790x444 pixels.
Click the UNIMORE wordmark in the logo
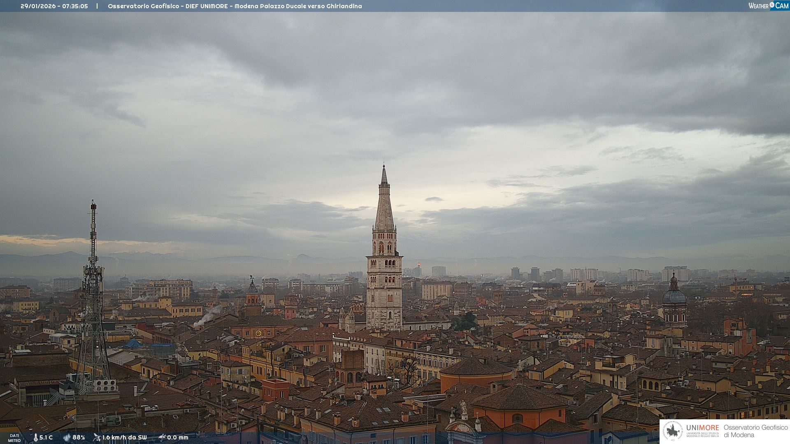coord(702,428)
